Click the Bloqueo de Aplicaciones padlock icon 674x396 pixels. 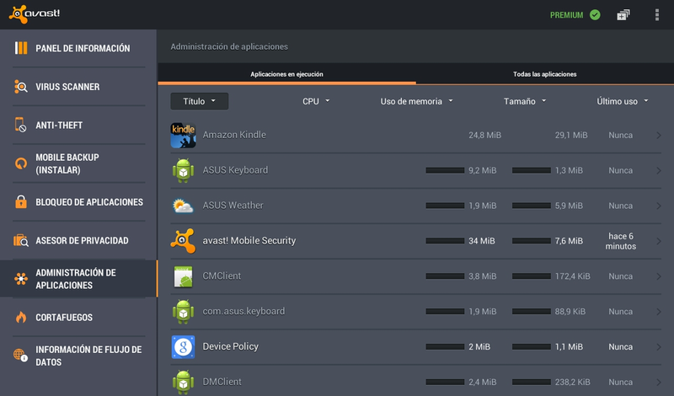click(20, 201)
